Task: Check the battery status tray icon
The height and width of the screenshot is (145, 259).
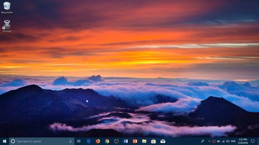Action: [x=219, y=141]
